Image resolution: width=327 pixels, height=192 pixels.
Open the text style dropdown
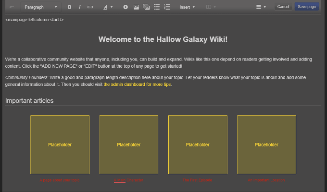tap(108, 7)
